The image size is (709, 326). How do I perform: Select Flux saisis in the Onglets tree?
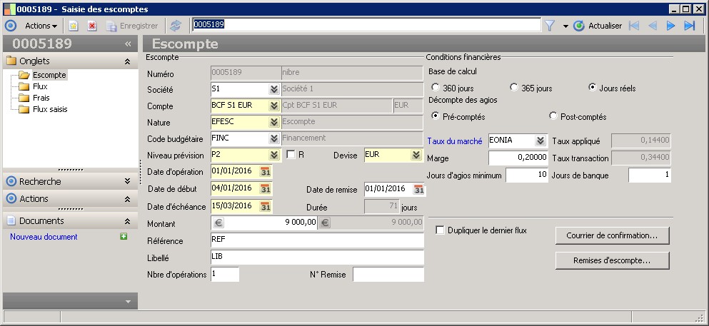click(x=49, y=109)
